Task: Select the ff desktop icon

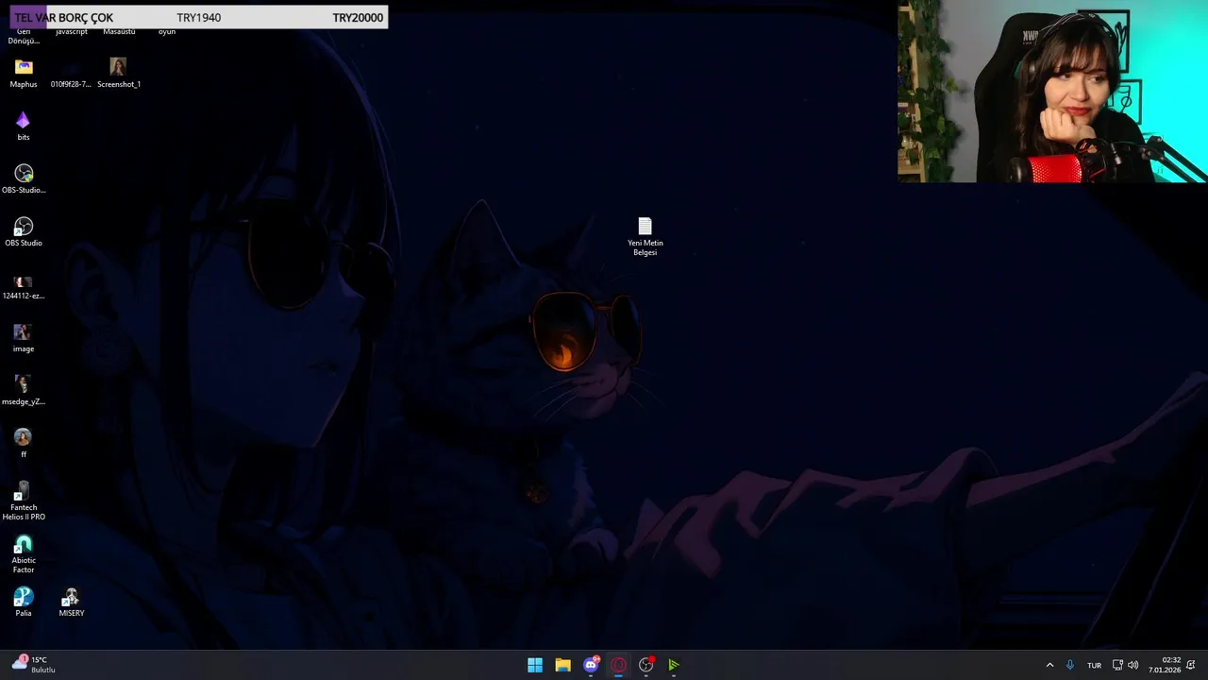Action: pos(24,442)
